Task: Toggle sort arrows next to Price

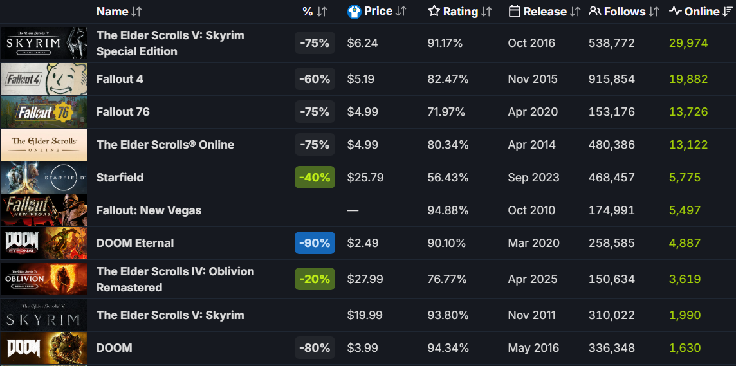Action: [x=401, y=12]
